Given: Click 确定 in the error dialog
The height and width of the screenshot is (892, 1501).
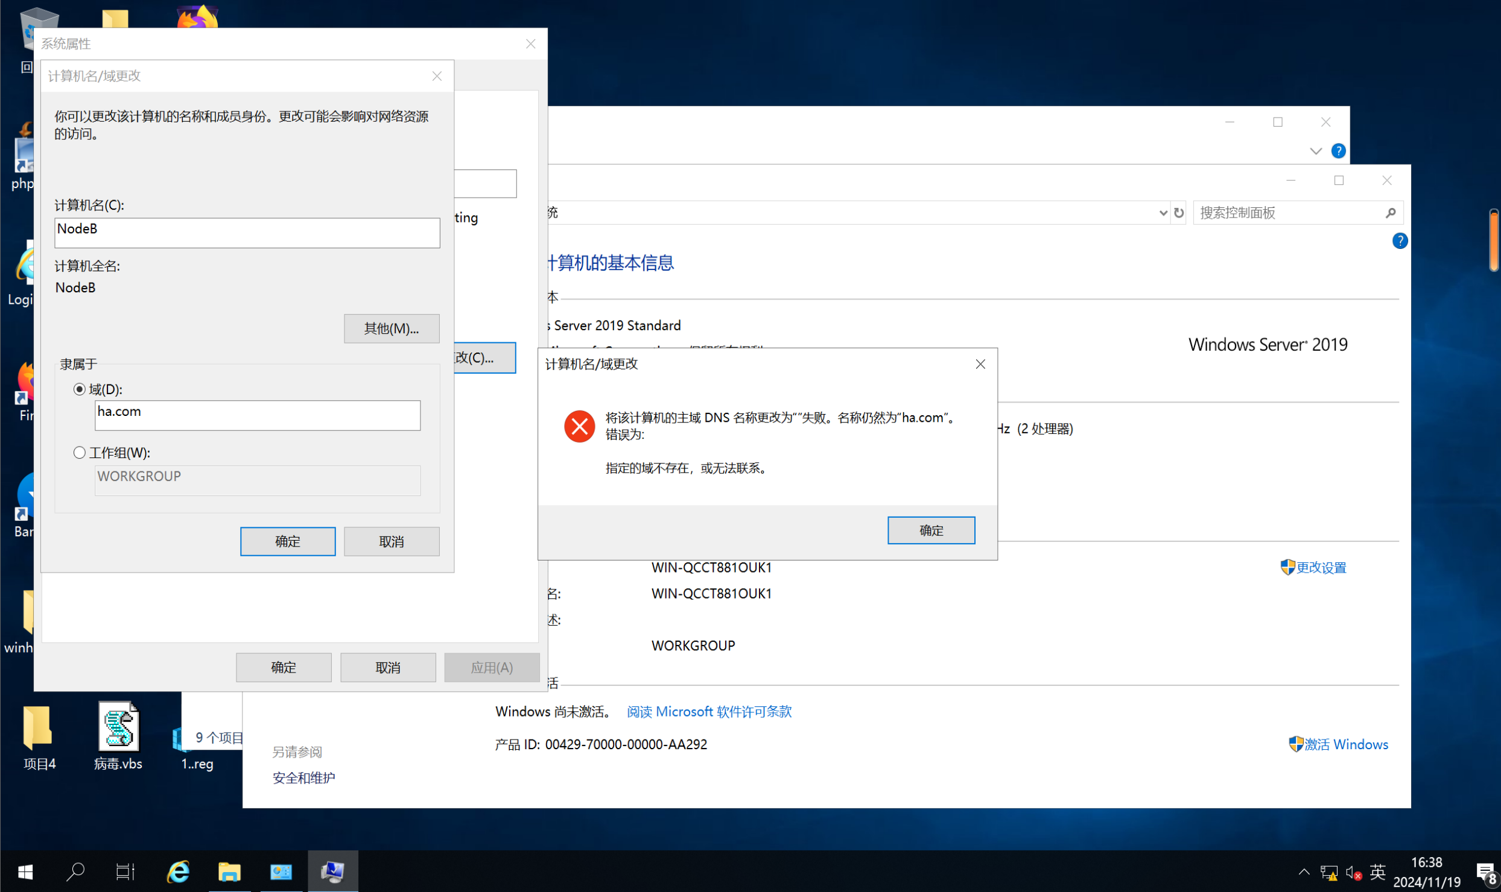Looking at the screenshot, I should (x=930, y=530).
